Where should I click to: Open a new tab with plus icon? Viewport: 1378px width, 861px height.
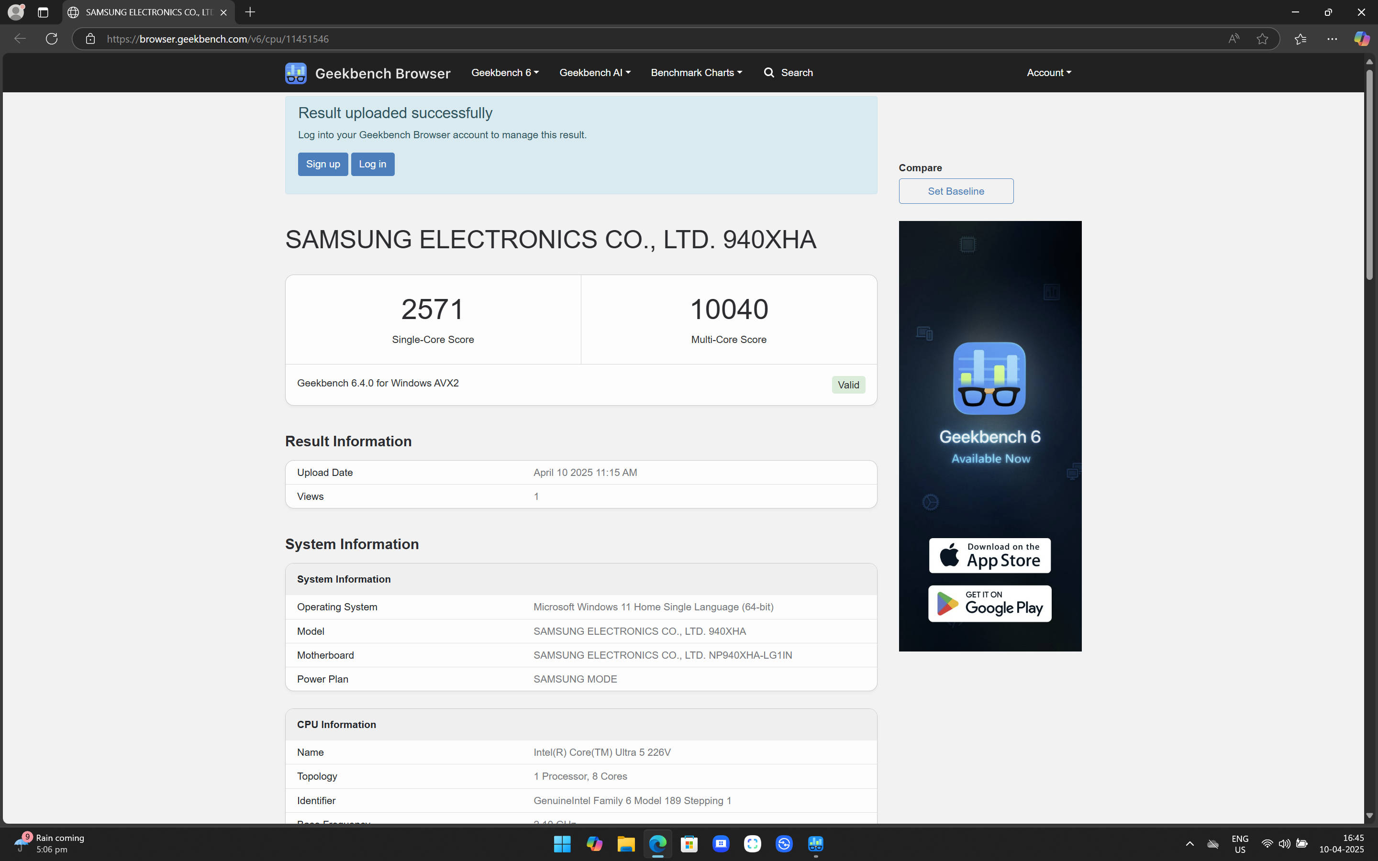click(x=250, y=12)
